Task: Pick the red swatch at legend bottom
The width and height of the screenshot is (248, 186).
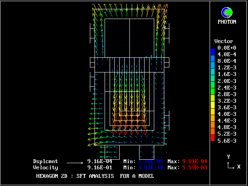Action: pyautogui.click(x=212, y=137)
